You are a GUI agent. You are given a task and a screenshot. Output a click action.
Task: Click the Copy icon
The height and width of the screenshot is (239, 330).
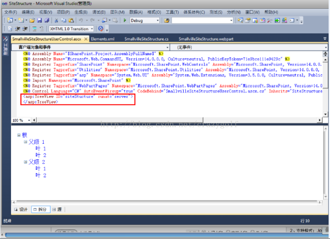coord(64,20)
